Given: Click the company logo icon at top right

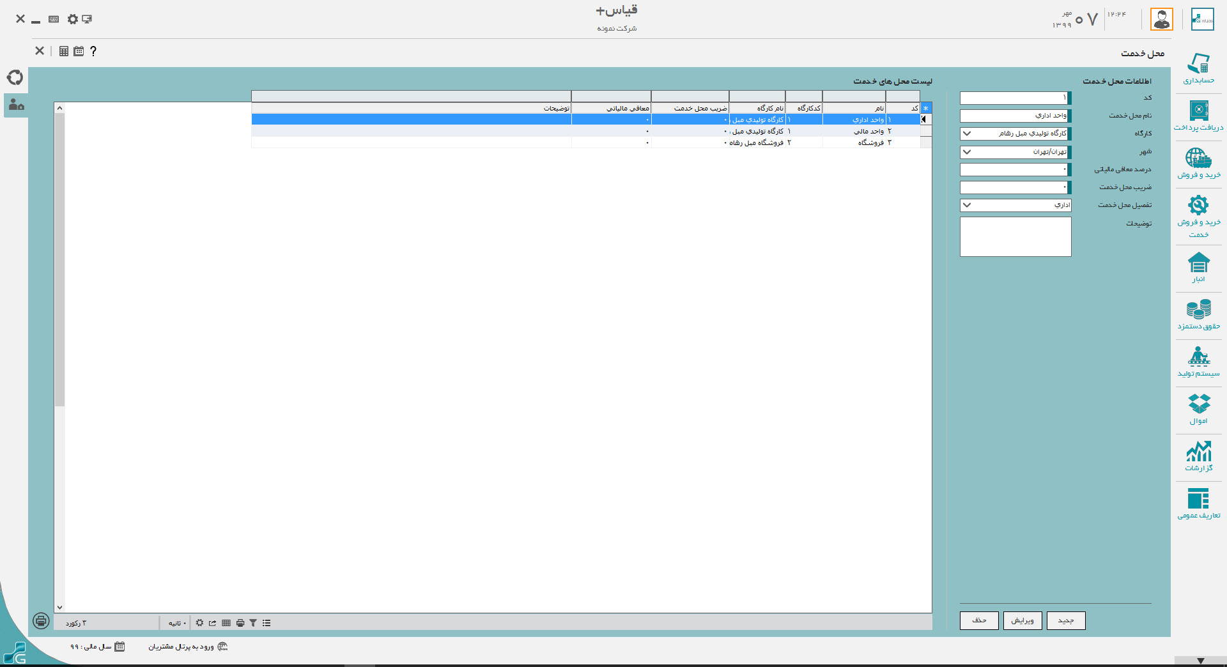Looking at the screenshot, I should [1203, 19].
